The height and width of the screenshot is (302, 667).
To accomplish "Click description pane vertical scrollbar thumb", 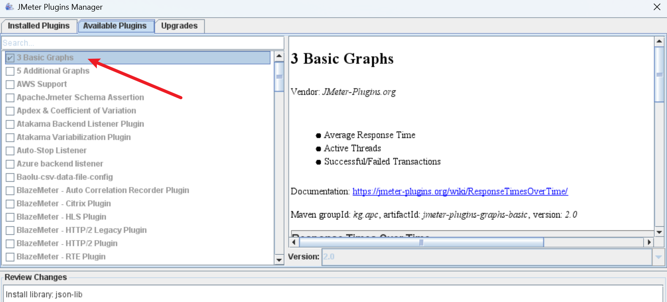I will (659, 74).
